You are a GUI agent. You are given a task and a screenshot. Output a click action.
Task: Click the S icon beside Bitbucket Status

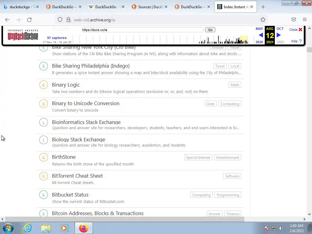click(44, 195)
